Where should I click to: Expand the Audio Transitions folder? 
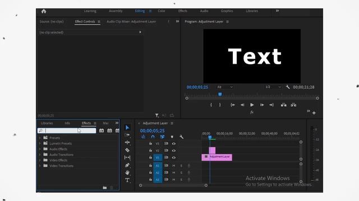pyautogui.click(x=40, y=155)
